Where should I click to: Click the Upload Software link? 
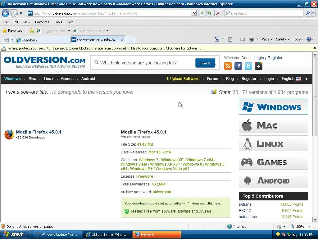(183, 79)
